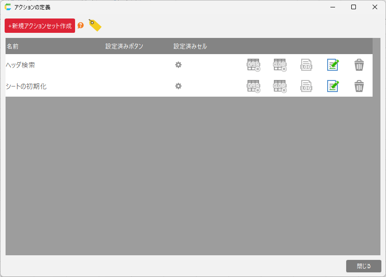Maximize the アクションの定義 window
The width and height of the screenshot is (386, 277).
pyautogui.click(x=354, y=7)
